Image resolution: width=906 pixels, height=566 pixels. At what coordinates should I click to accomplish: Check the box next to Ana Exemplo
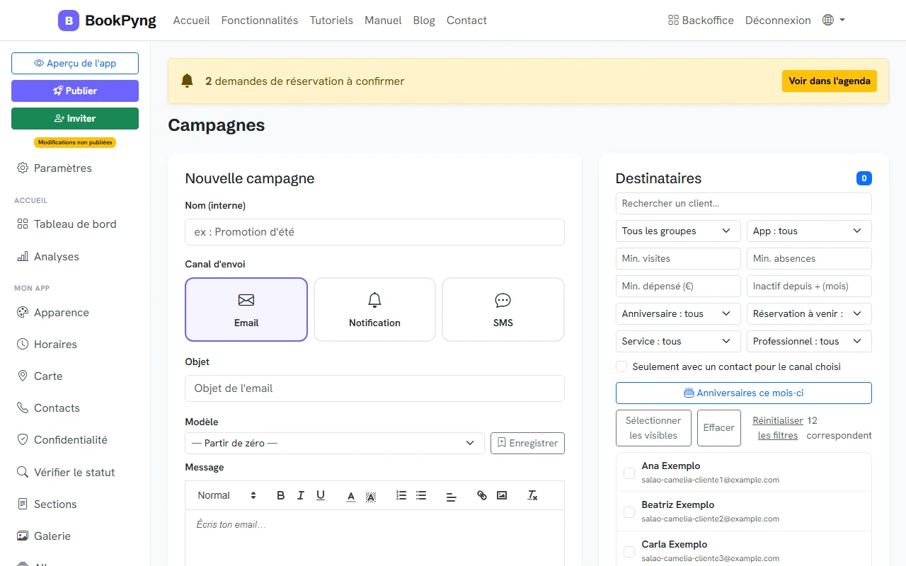coord(629,473)
